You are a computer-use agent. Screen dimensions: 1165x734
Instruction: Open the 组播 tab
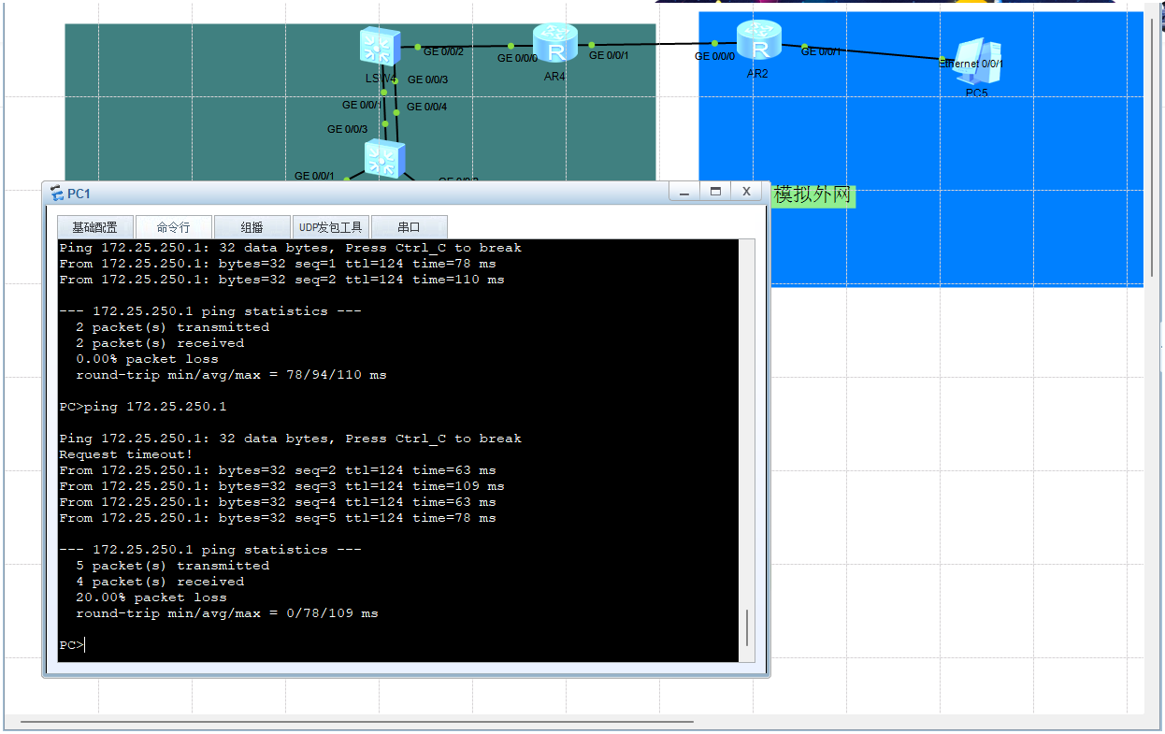tap(252, 227)
